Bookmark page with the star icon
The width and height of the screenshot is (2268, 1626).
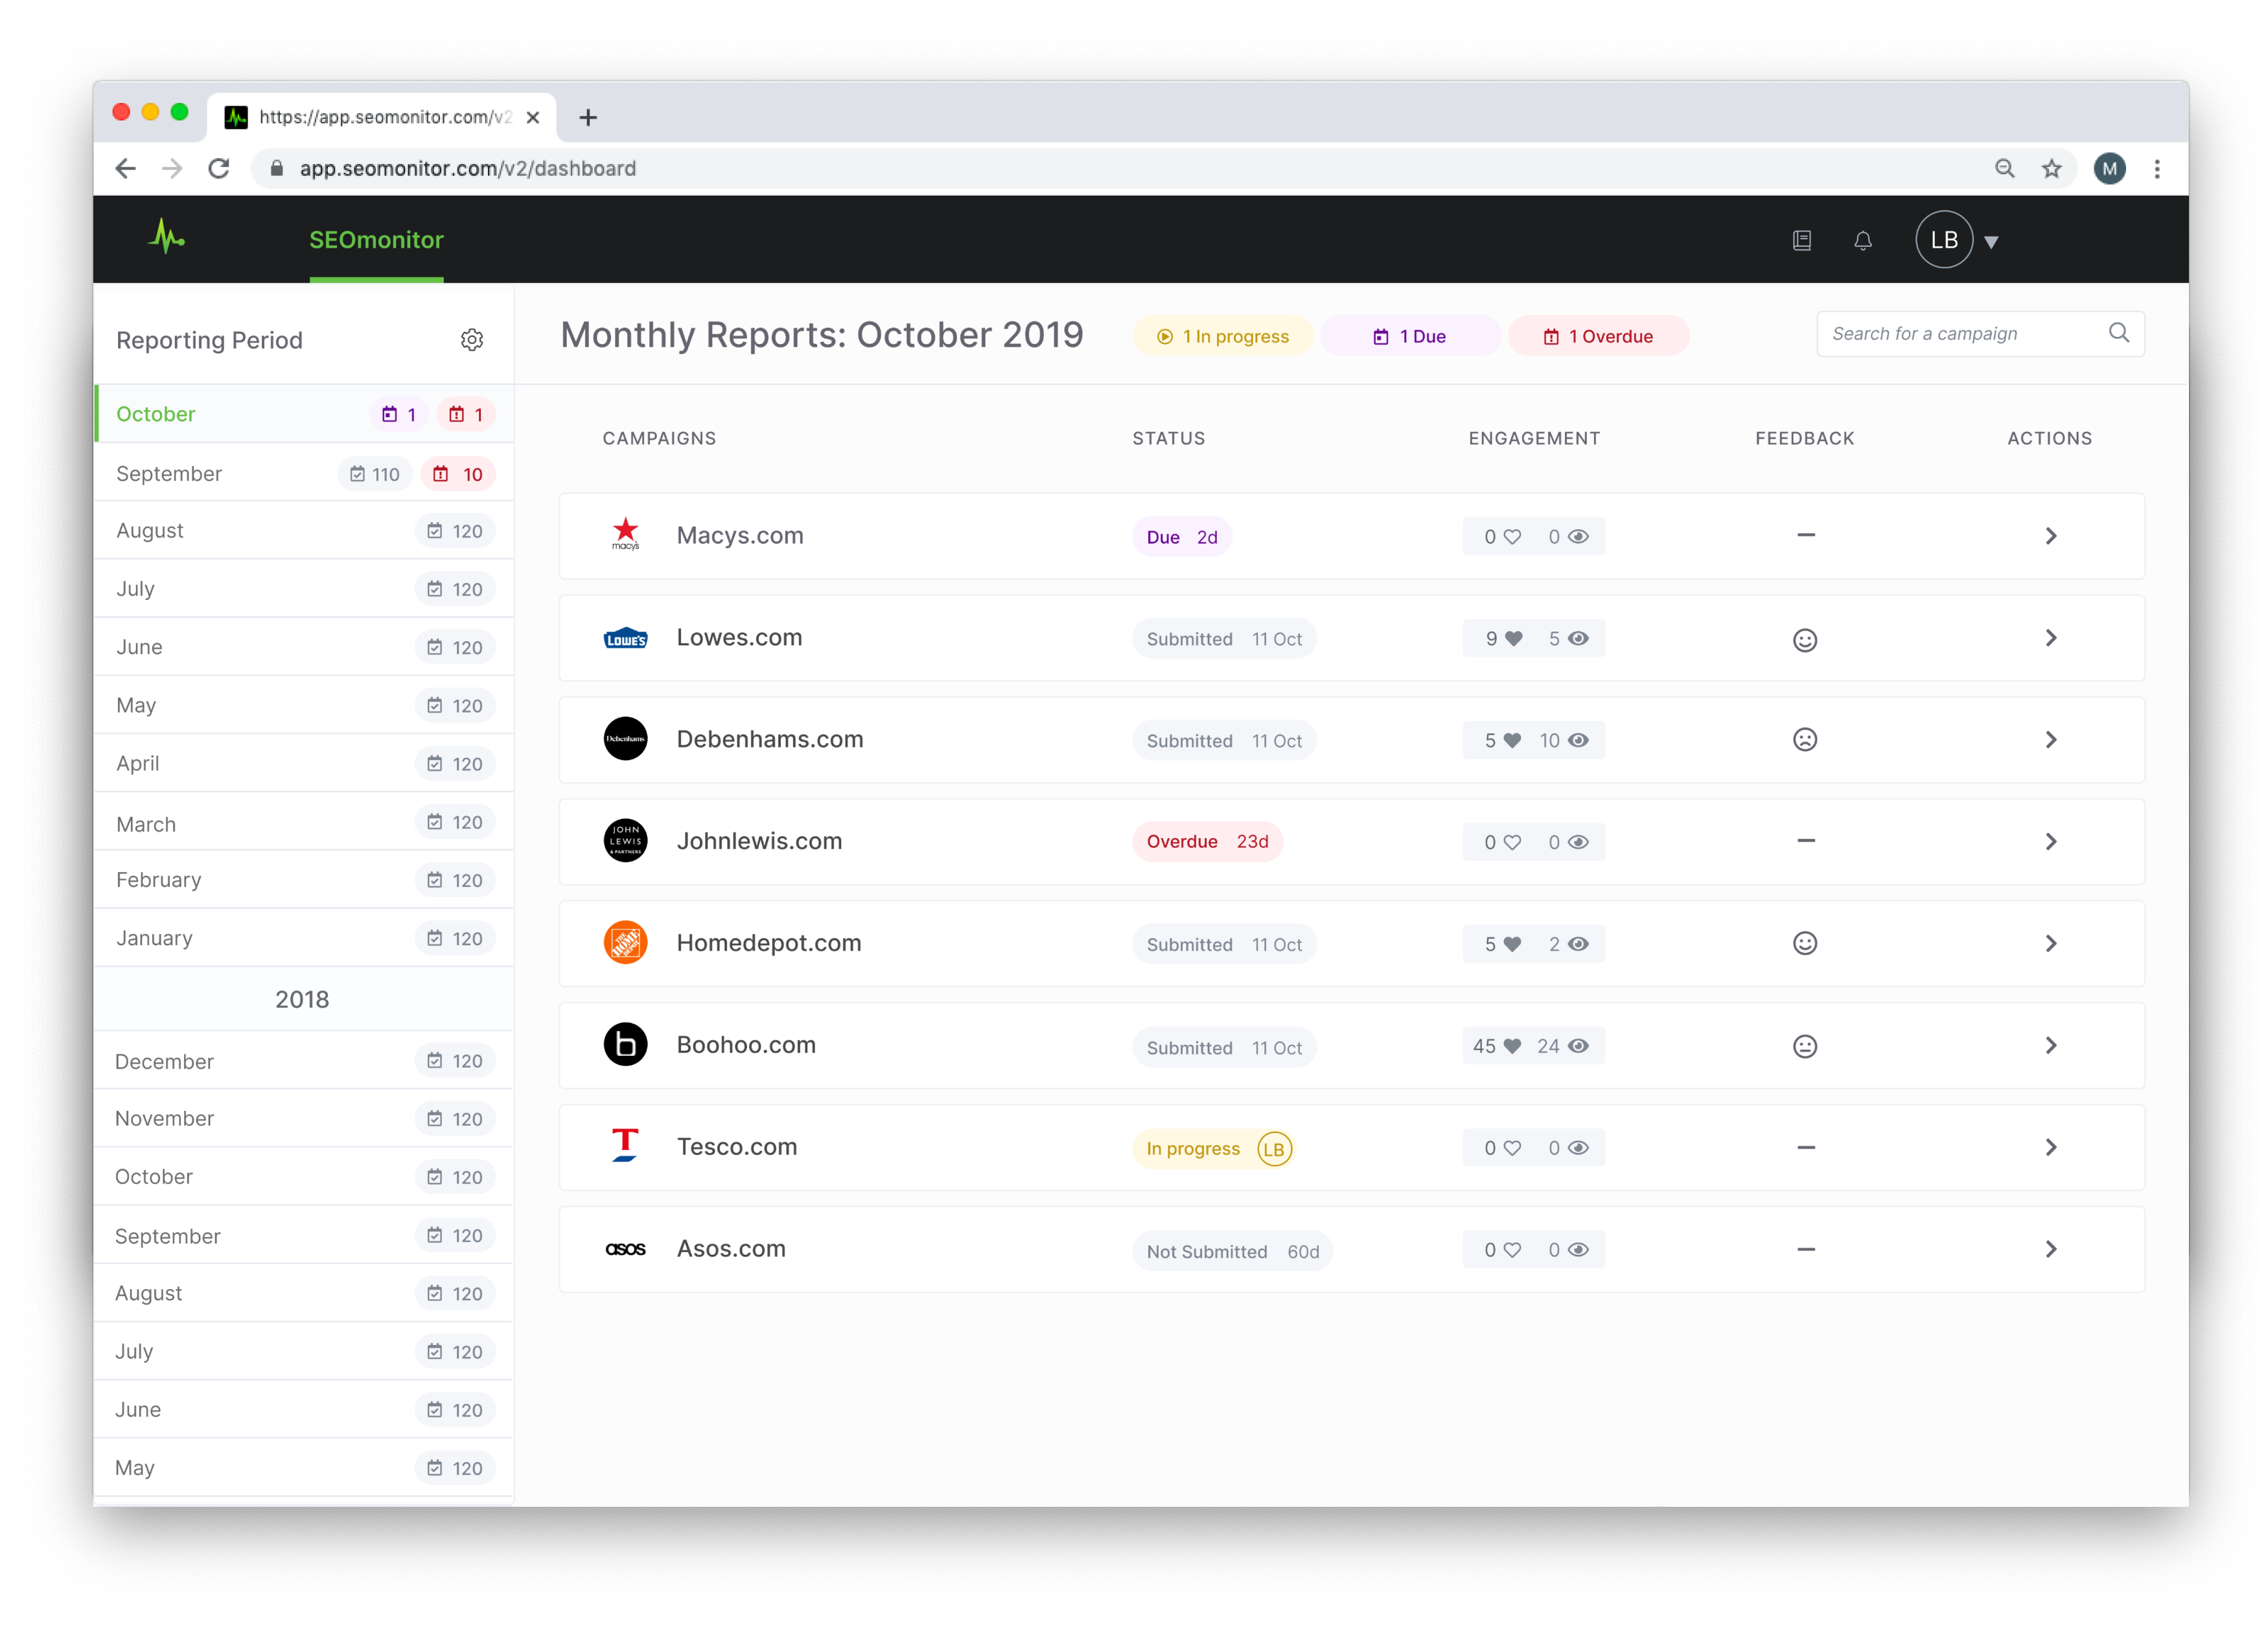point(2052,168)
